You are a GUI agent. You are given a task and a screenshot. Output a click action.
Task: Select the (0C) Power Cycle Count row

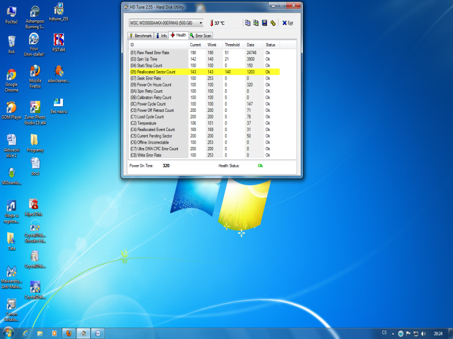(204, 104)
